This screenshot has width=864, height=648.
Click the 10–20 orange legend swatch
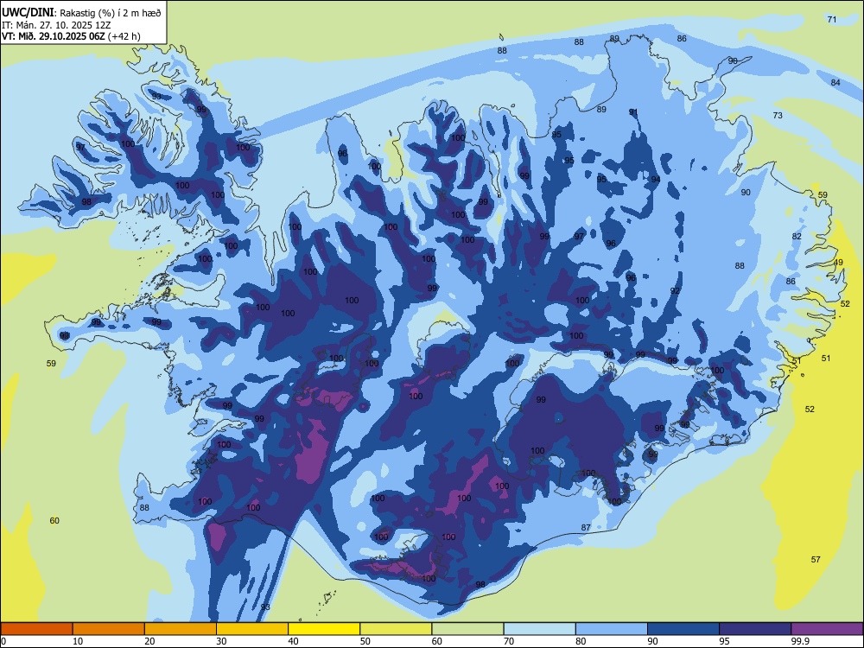click(109, 629)
